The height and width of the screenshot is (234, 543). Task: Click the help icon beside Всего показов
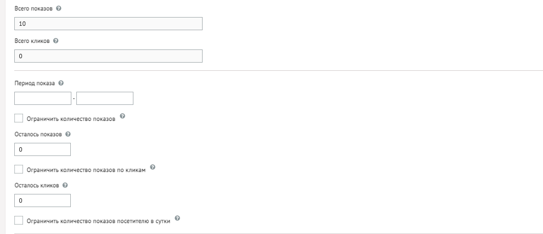pyautogui.click(x=59, y=8)
